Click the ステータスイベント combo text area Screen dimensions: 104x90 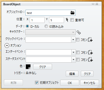tap(49, 60)
